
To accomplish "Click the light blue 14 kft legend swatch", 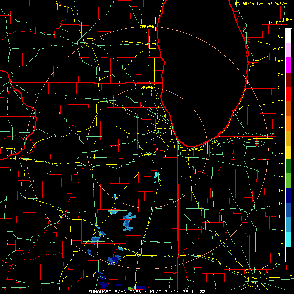I will click(288, 225).
